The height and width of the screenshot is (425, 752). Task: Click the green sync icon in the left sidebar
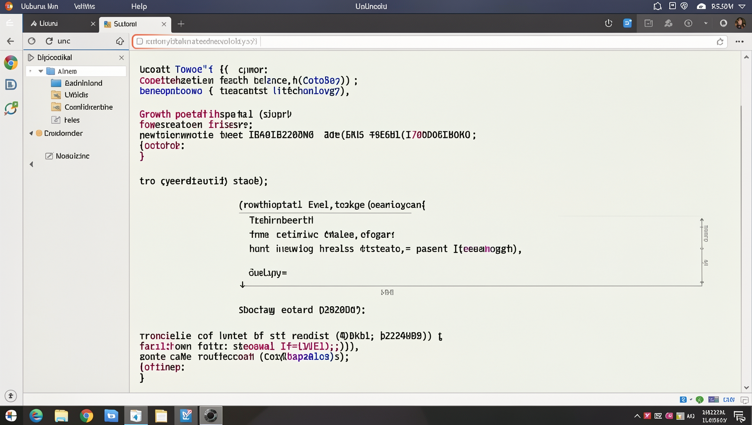tap(11, 108)
